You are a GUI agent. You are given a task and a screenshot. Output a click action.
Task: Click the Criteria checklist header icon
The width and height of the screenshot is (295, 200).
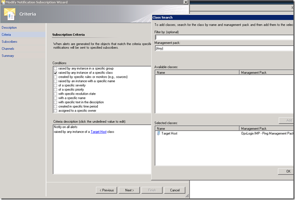tap(10, 14)
